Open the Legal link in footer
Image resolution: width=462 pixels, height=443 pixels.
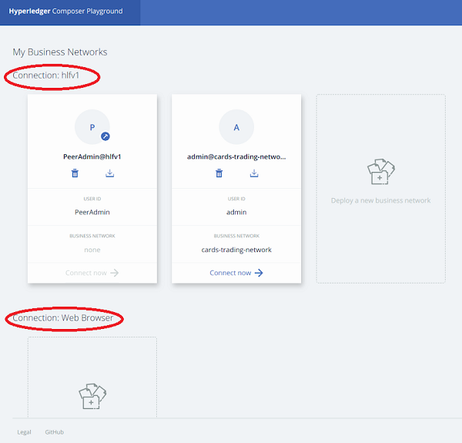(x=24, y=432)
